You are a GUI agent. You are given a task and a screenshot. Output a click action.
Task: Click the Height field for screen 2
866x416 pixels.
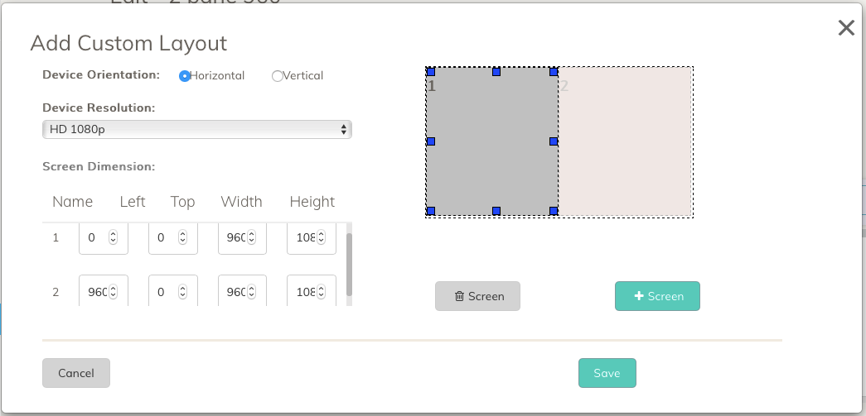pos(312,290)
